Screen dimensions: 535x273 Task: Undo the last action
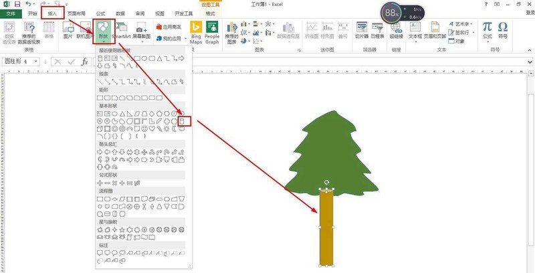[x=28, y=4]
